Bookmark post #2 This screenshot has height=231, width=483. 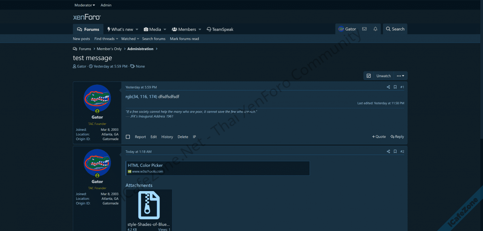(395, 151)
